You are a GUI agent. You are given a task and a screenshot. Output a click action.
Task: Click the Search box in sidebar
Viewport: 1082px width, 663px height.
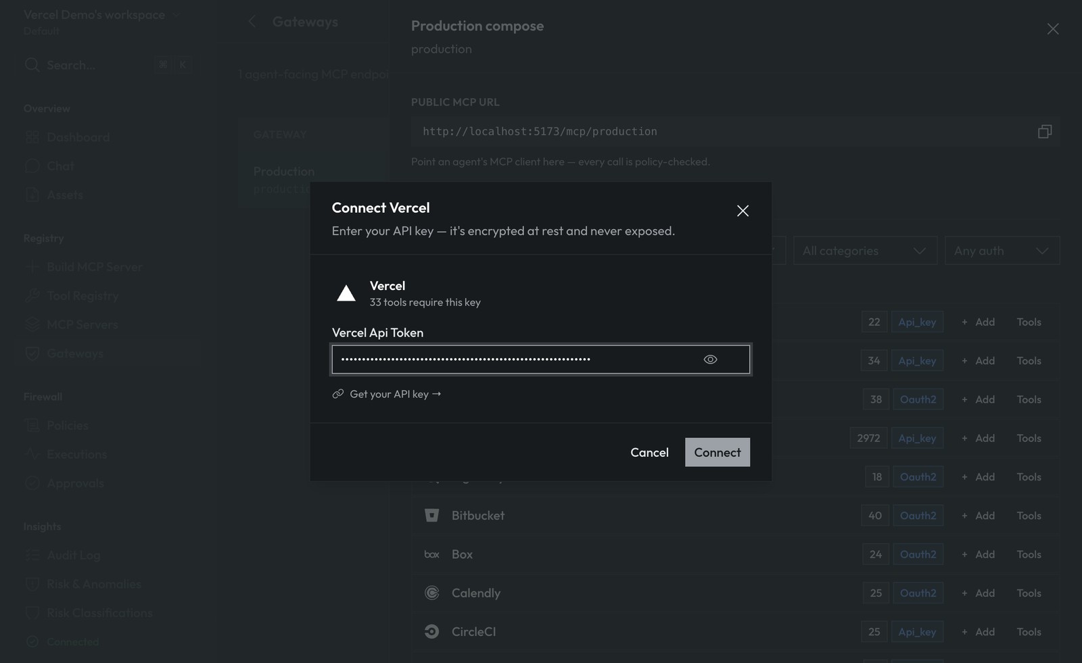coord(108,65)
